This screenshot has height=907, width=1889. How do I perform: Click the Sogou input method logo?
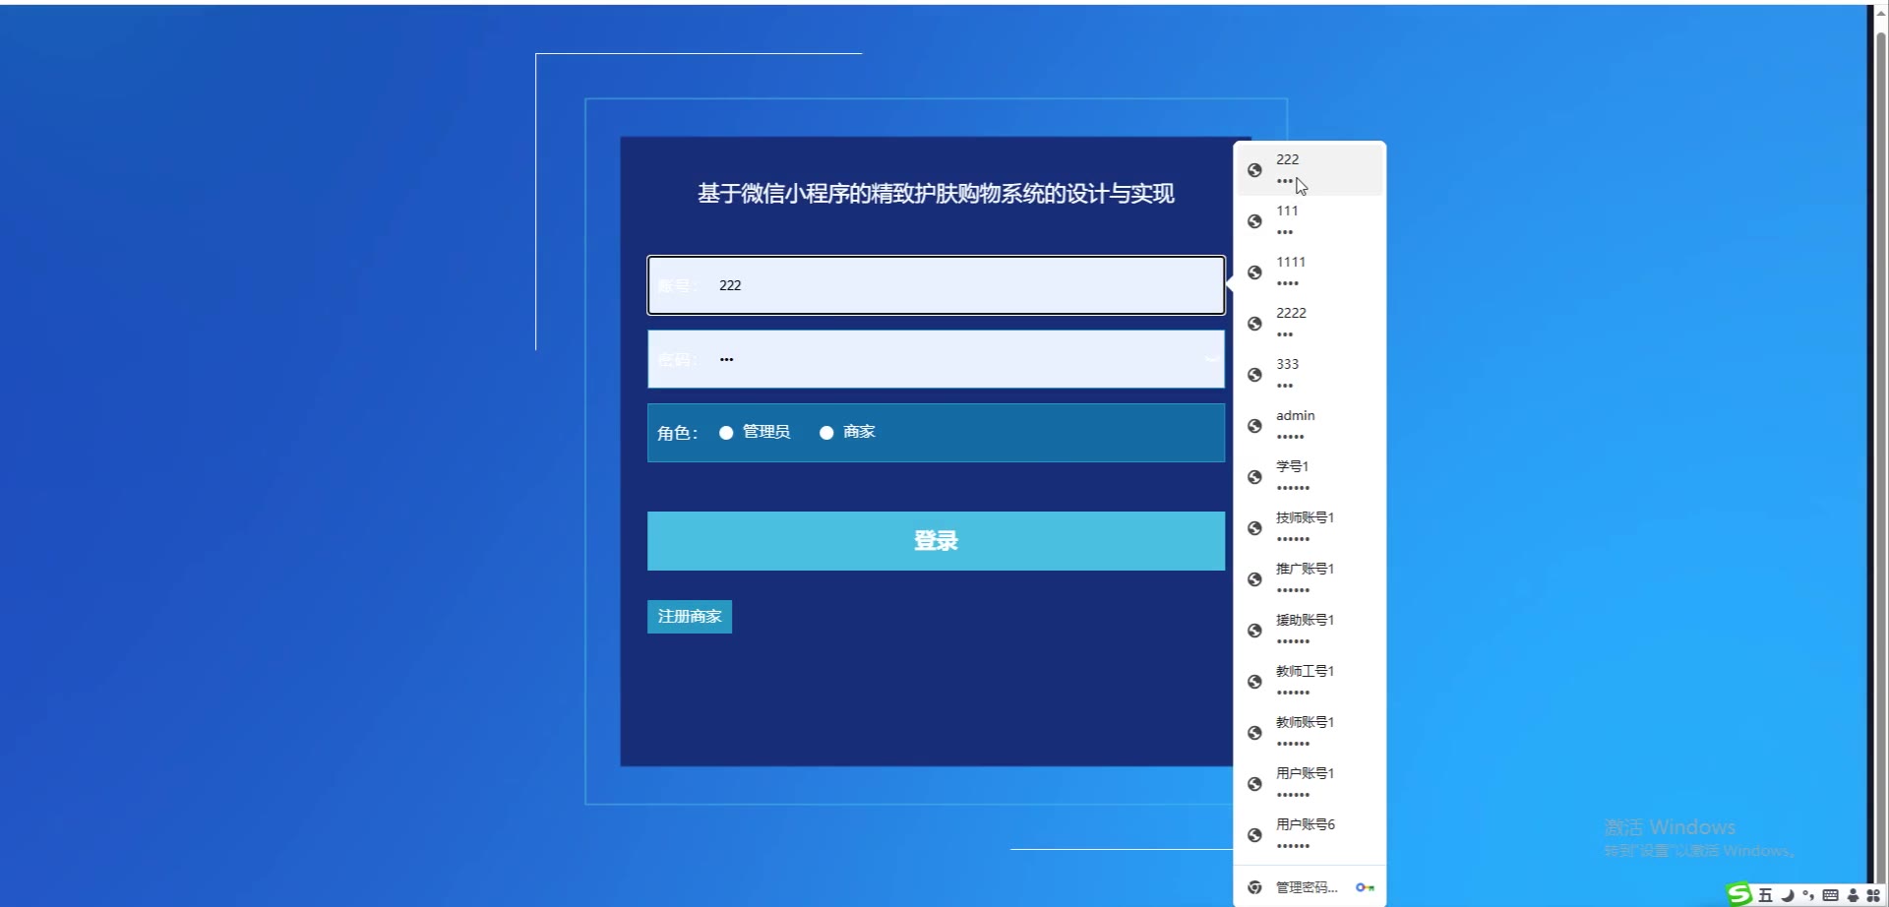[x=1739, y=894]
